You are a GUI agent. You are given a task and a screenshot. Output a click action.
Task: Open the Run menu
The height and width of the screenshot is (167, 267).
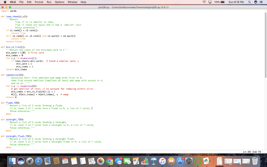point(49,2)
